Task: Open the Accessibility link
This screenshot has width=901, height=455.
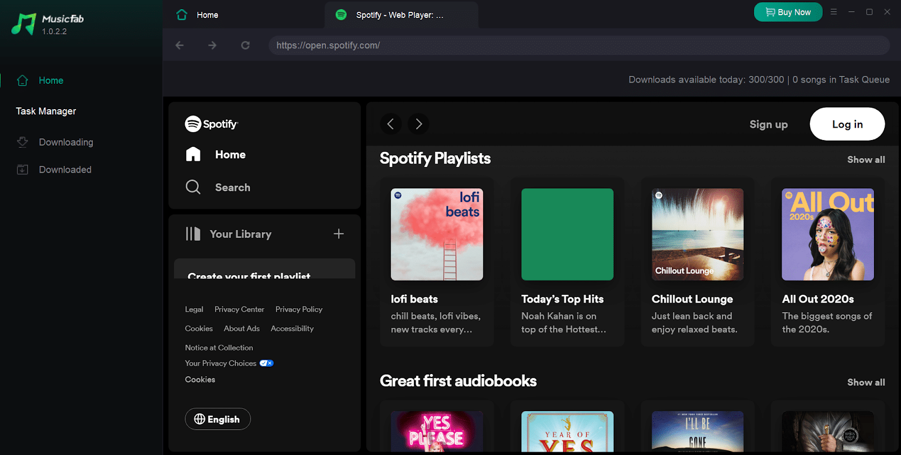Action: [292, 328]
